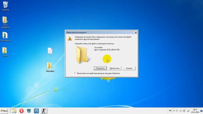The image size is (203, 114).
Task: Click the Повторить button
Action: (x=100, y=68)
